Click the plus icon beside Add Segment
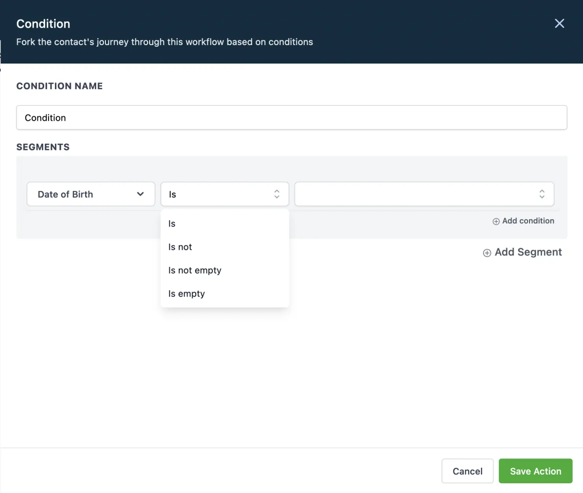583x493 pixels. 487,253
